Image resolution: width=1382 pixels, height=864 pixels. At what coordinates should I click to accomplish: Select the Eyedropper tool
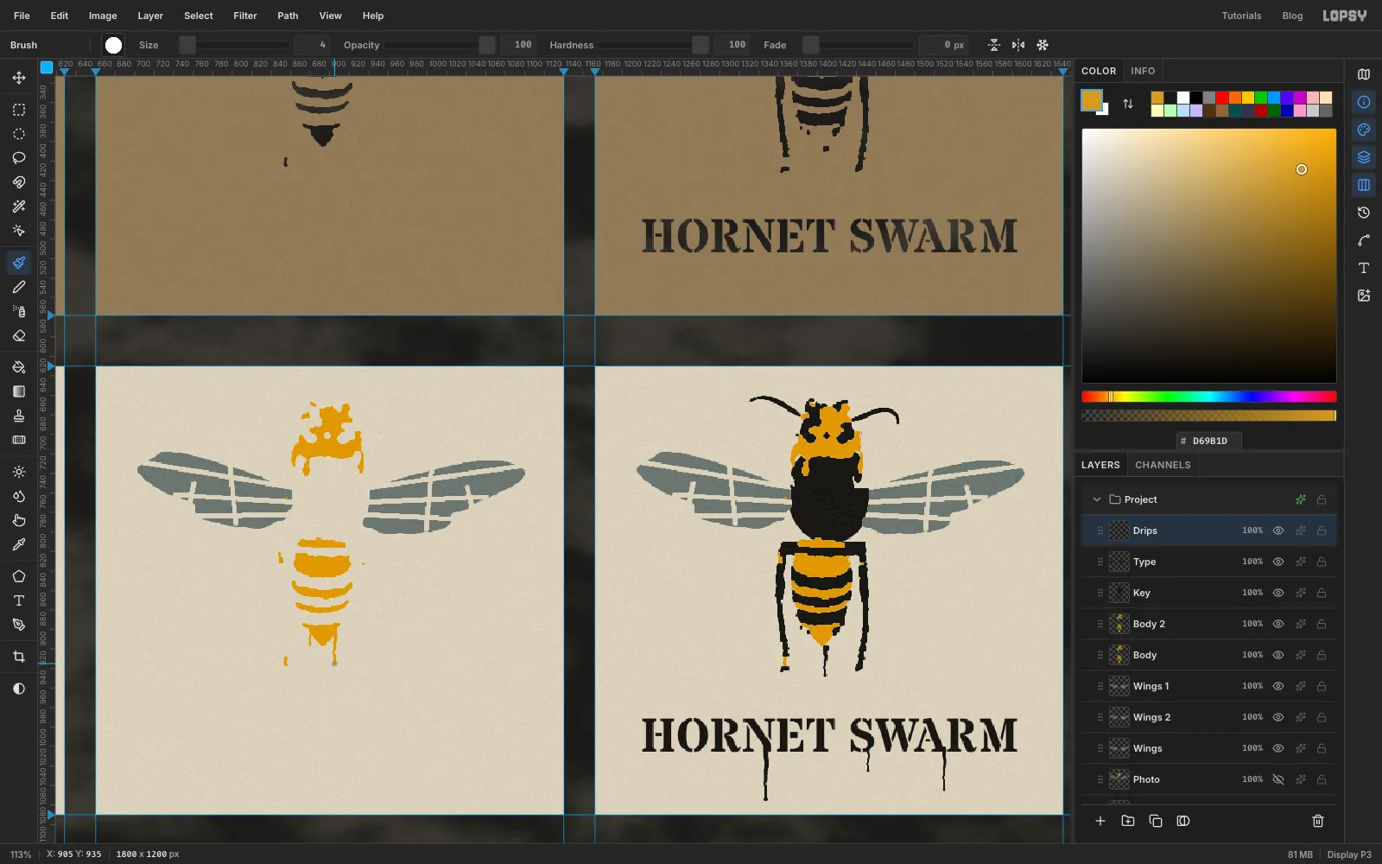19,544
